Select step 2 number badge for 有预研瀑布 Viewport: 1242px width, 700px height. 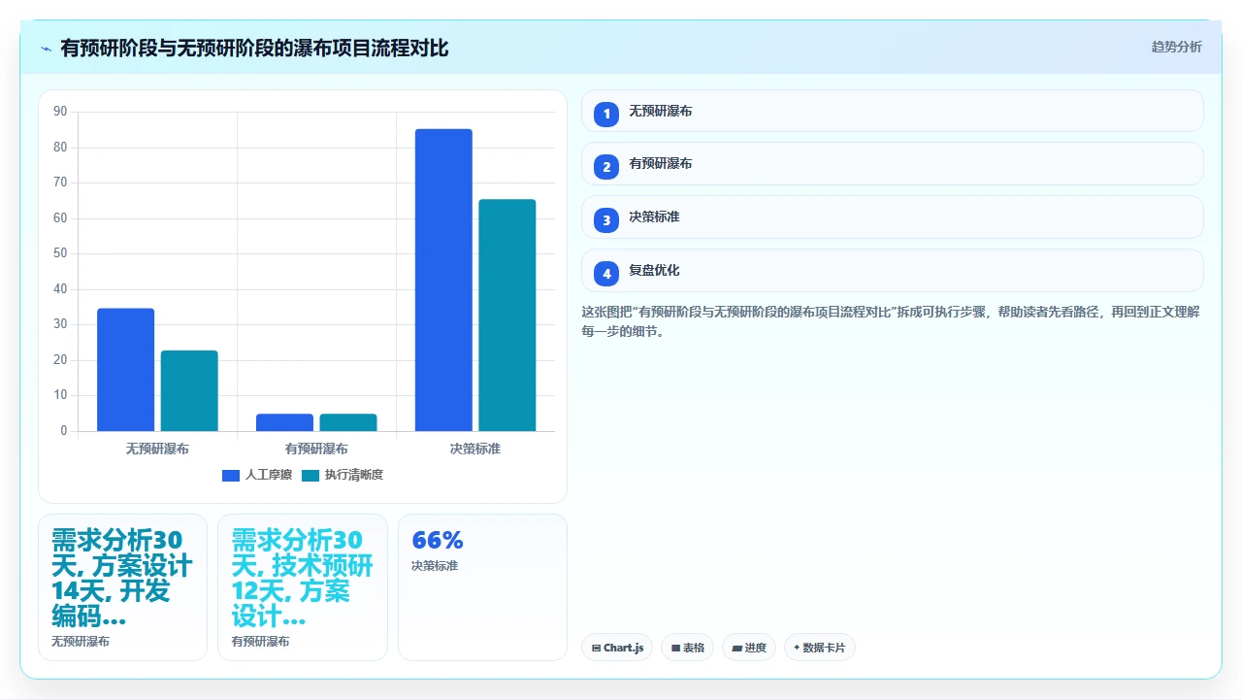click(606, 167)
